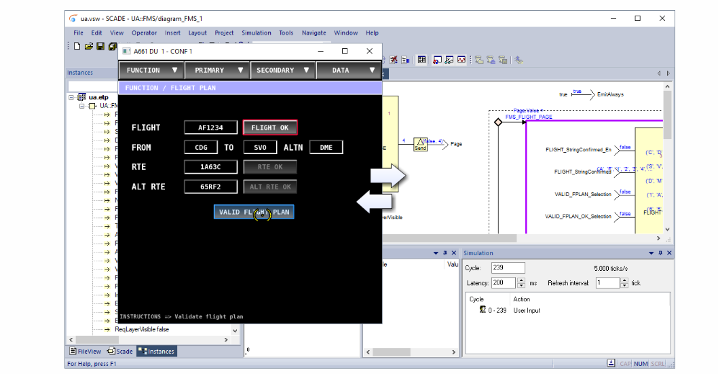Open the FUNCTION dropdown in A661 window
Image resolution: width=718 pixels, height=374 pixels.
[x=151, y=70]
